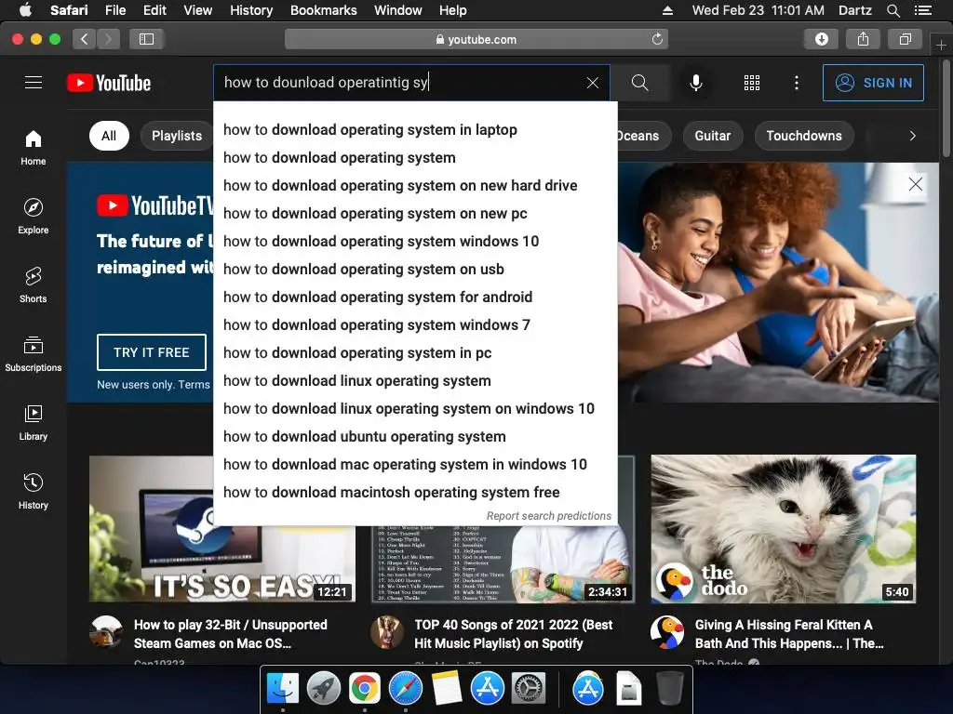Open the View menu in menu bar
Viewport: 953px width, 714px height.
[197, 10]
